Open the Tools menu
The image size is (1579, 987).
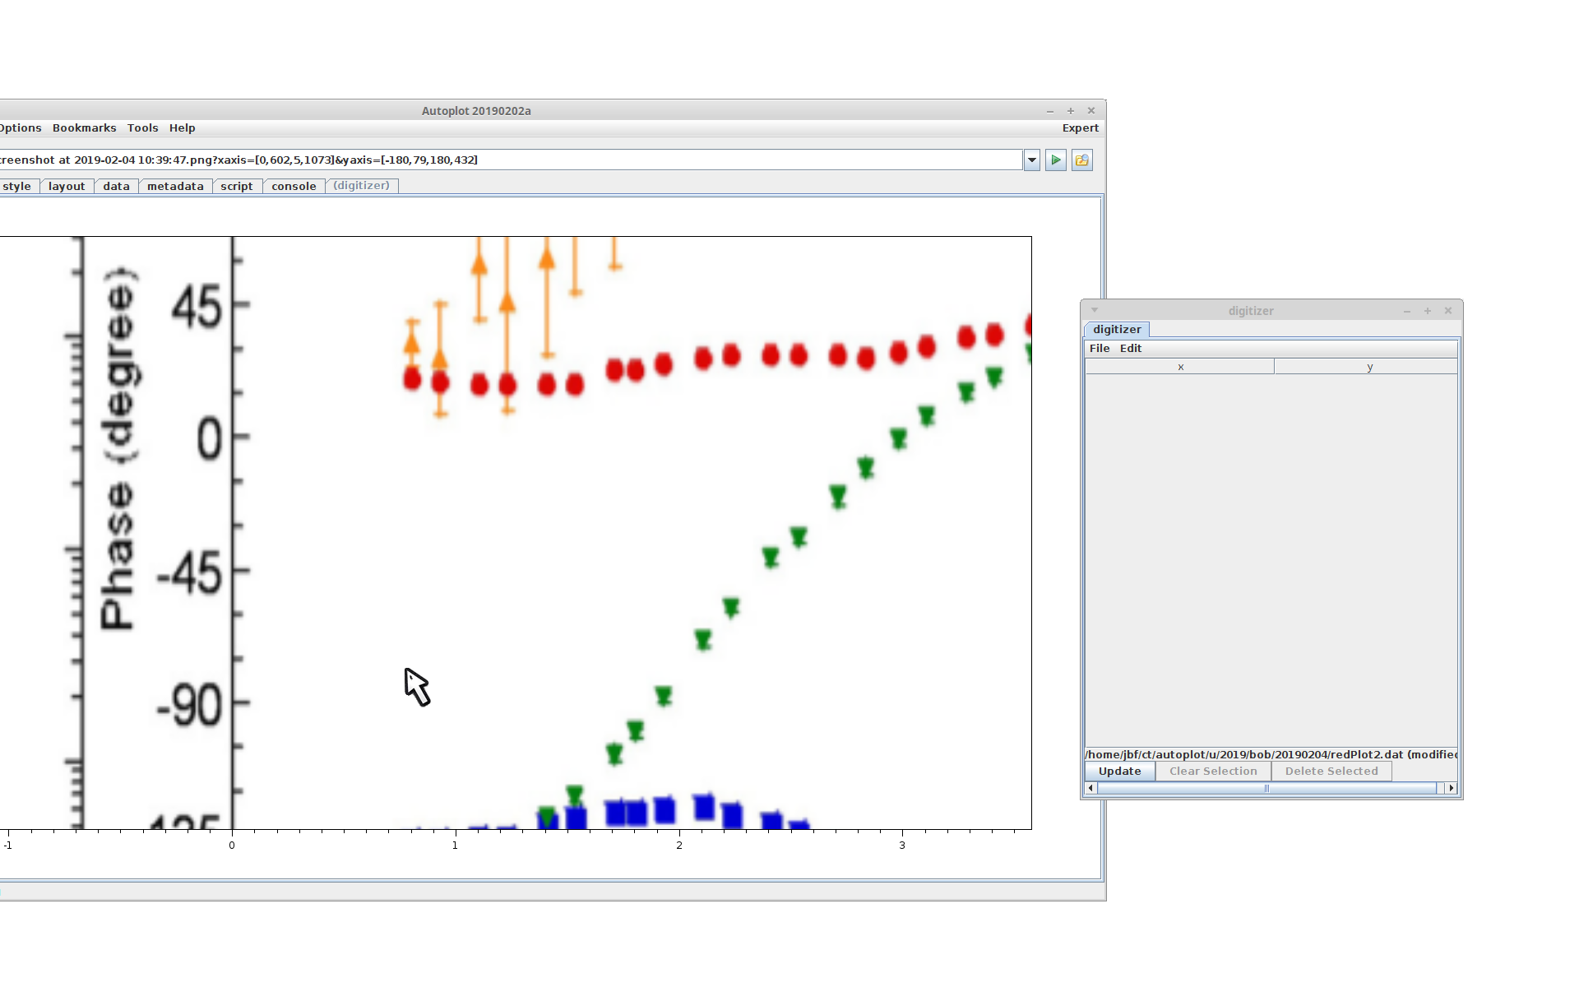tap(142, 128)
